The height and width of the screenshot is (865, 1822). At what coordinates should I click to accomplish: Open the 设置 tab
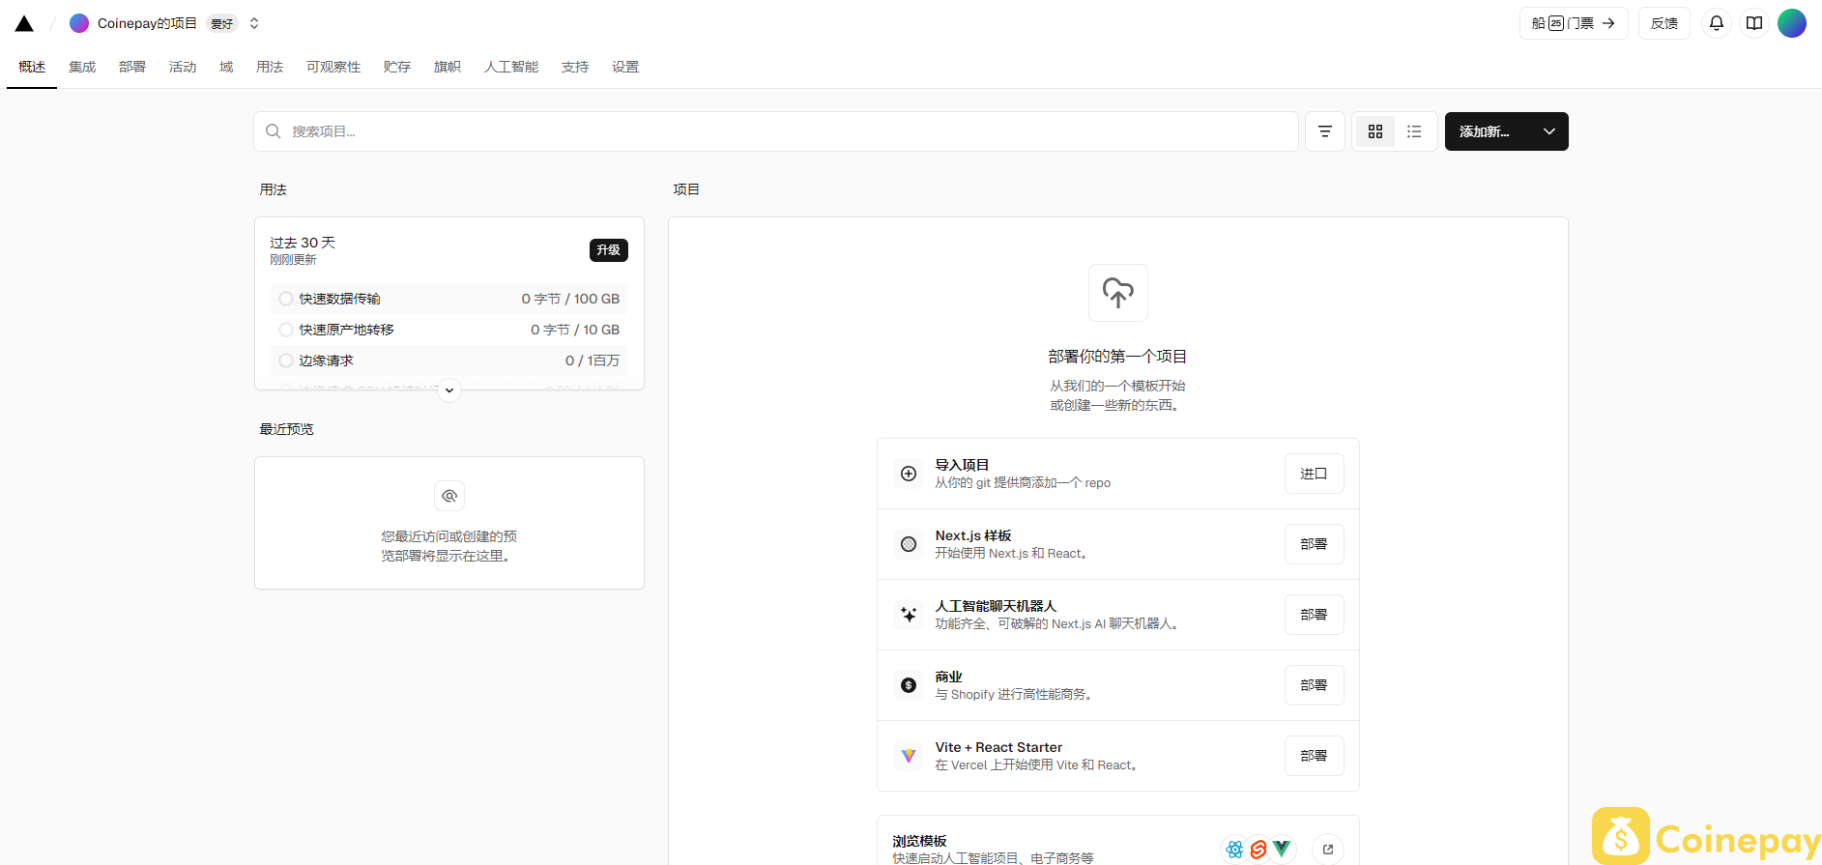click(x=625, y=67)
